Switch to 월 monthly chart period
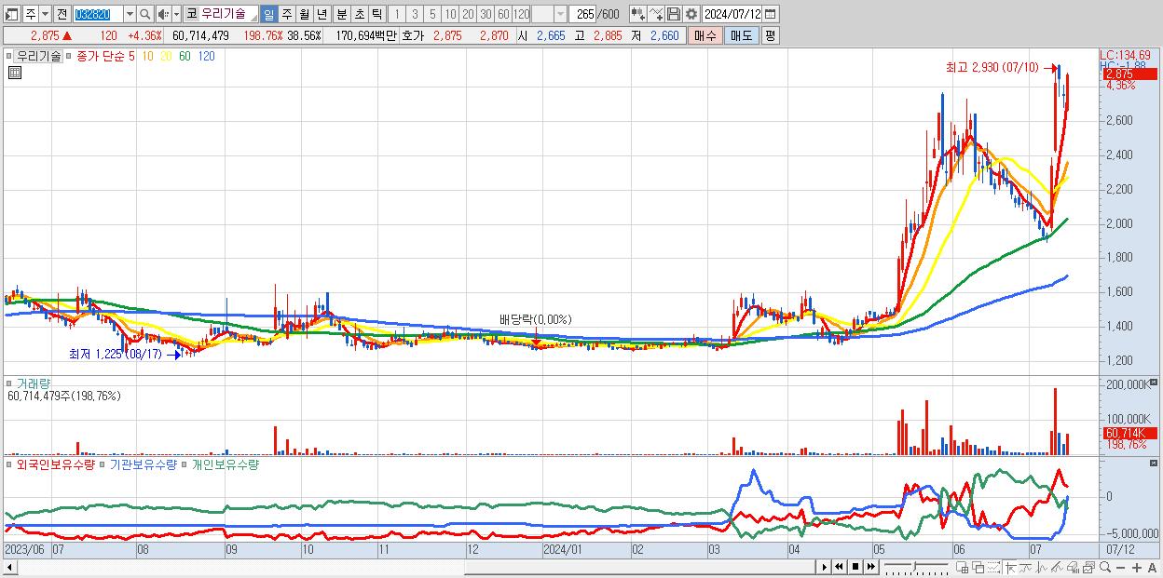 coord(304,14)
